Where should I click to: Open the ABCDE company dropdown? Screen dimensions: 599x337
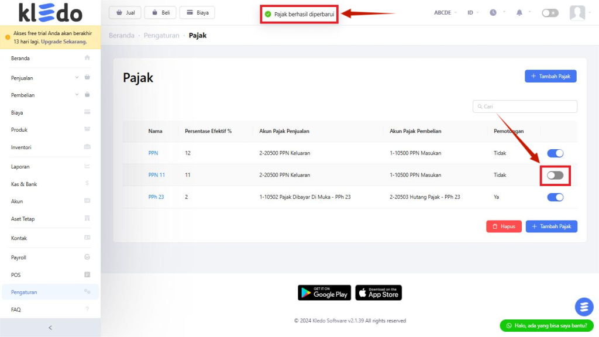(446, 12)
